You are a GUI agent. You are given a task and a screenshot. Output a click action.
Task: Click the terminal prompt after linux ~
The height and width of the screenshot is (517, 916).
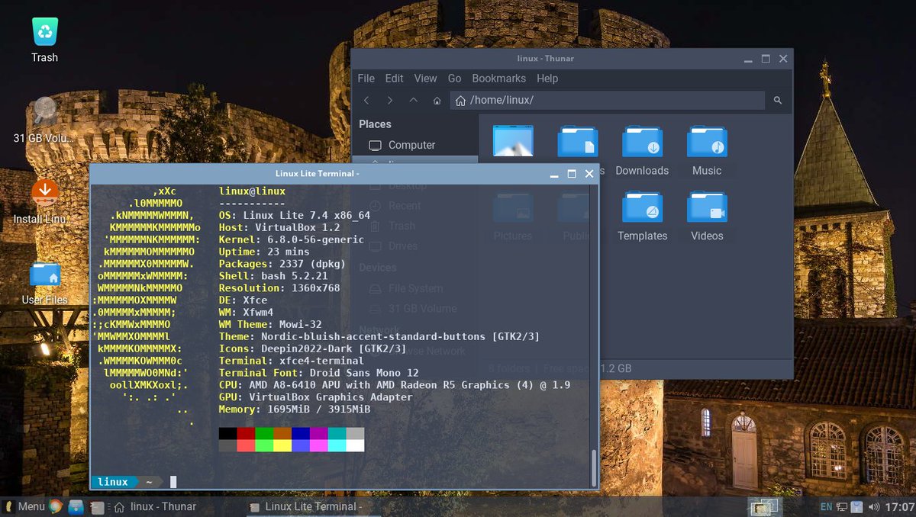pyautogui.click(x=174, y=482)
